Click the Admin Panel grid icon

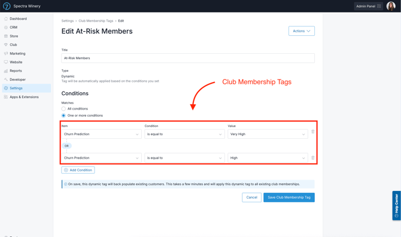point(379,6)
